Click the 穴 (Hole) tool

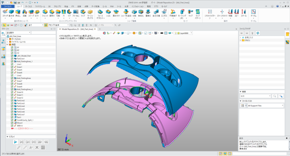tap(64, 13)
